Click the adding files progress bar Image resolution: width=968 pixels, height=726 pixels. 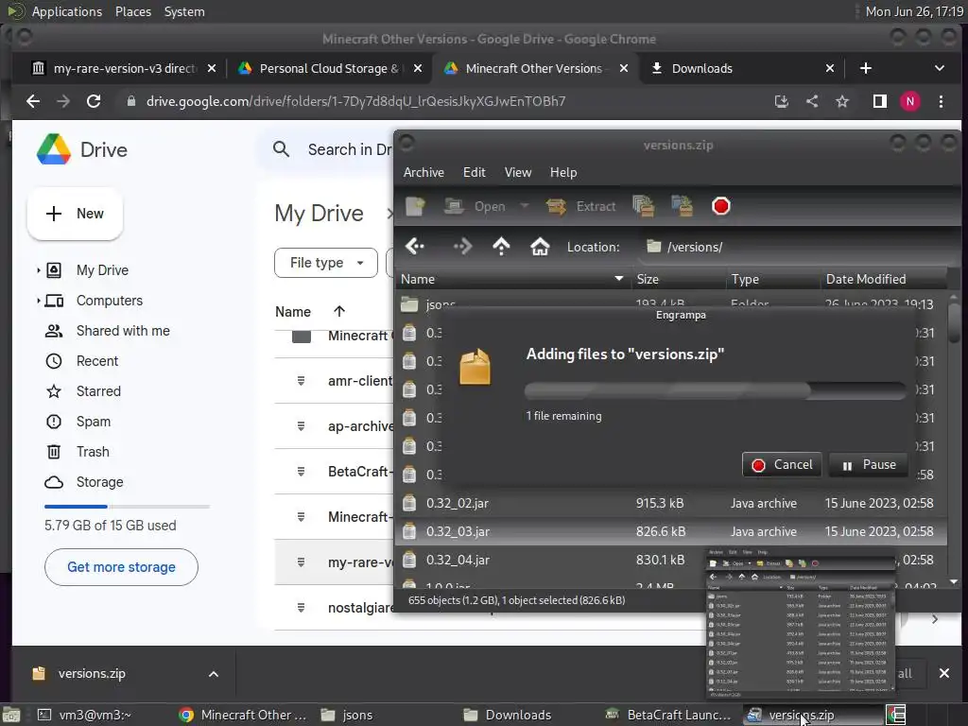click(x=715, y=390)
